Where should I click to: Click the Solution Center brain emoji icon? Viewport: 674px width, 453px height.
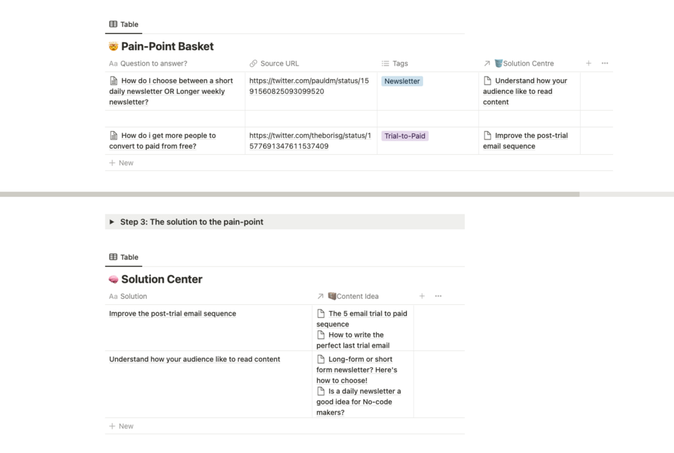pos(113,279)
